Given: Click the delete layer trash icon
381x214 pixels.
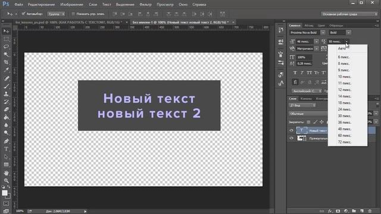Looking at the screenshot, I should 370,211.
